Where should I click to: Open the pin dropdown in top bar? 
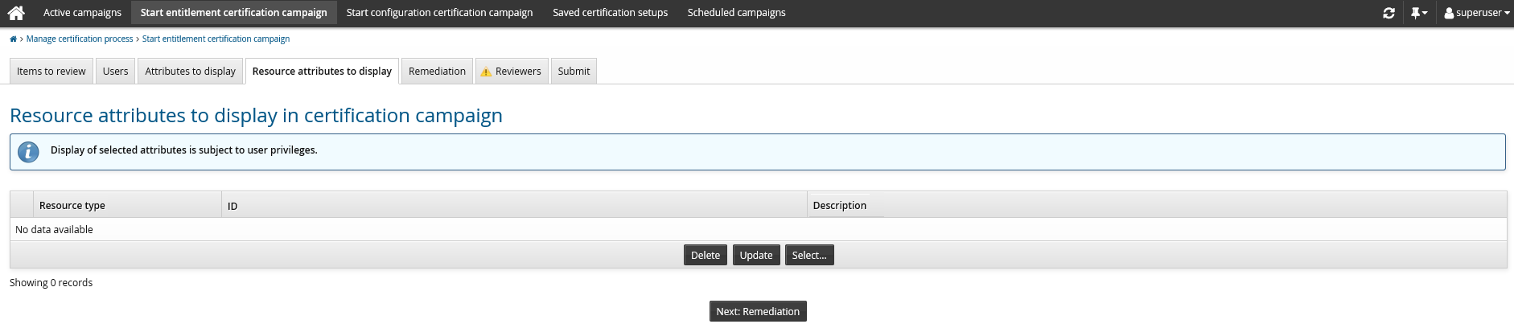click(x=1418, y=13)
